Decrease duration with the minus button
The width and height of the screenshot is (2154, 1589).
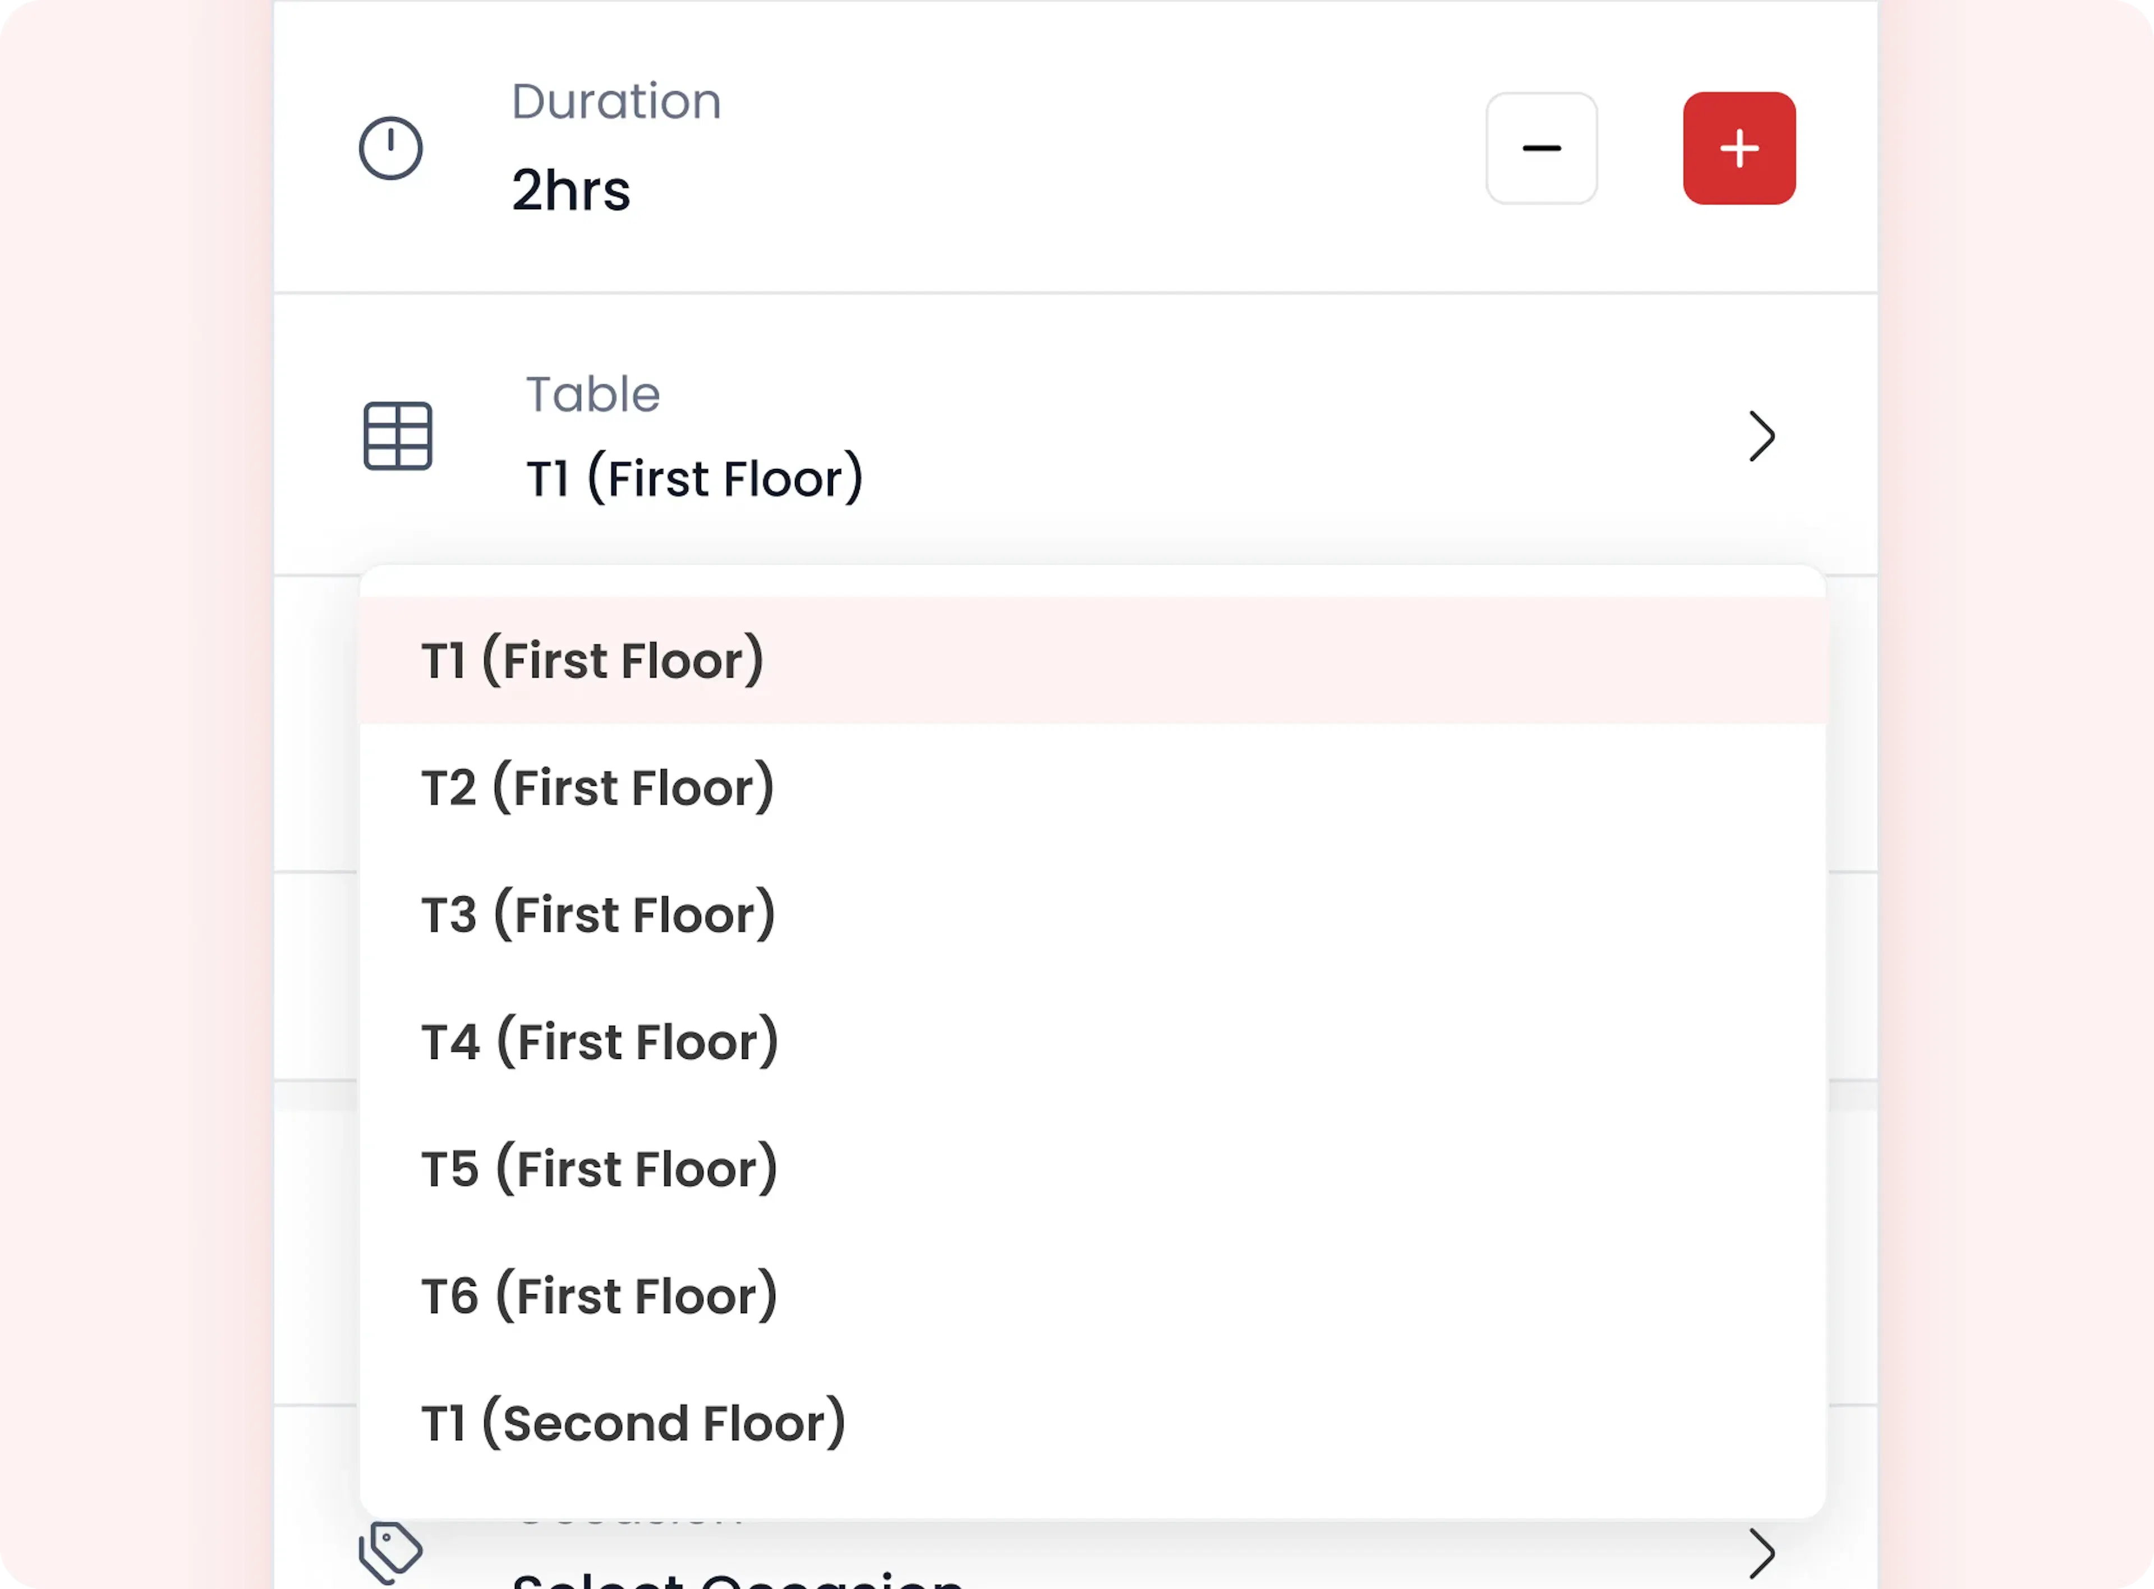(x=1541, y=148)
